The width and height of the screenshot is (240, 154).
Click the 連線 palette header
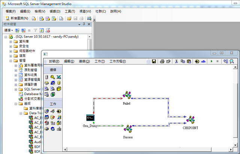[53, 70]
